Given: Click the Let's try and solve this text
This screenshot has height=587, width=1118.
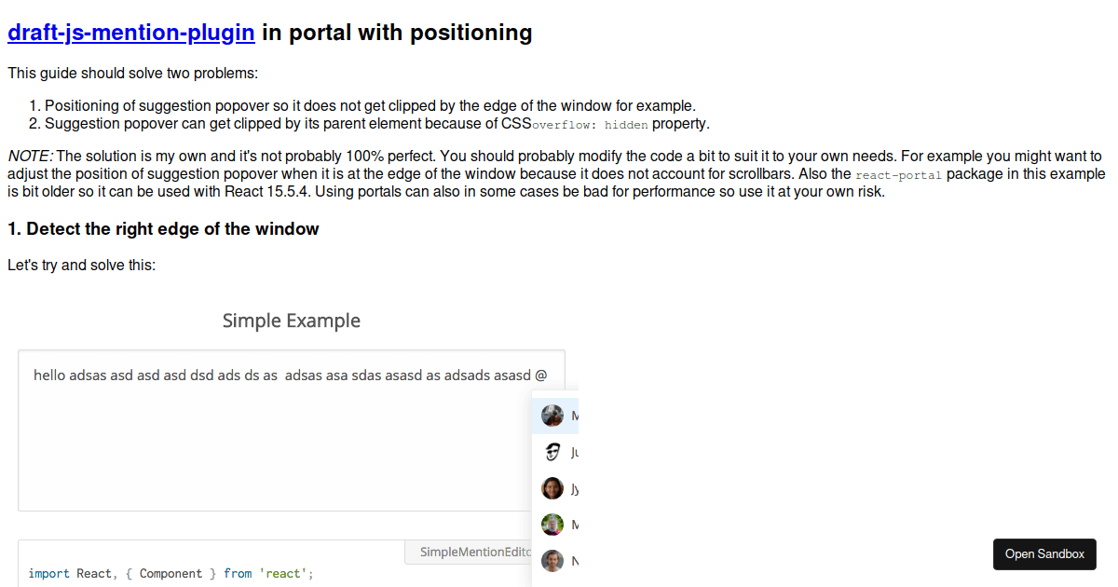Looking at the screenshot, I should tap(81, 266).
